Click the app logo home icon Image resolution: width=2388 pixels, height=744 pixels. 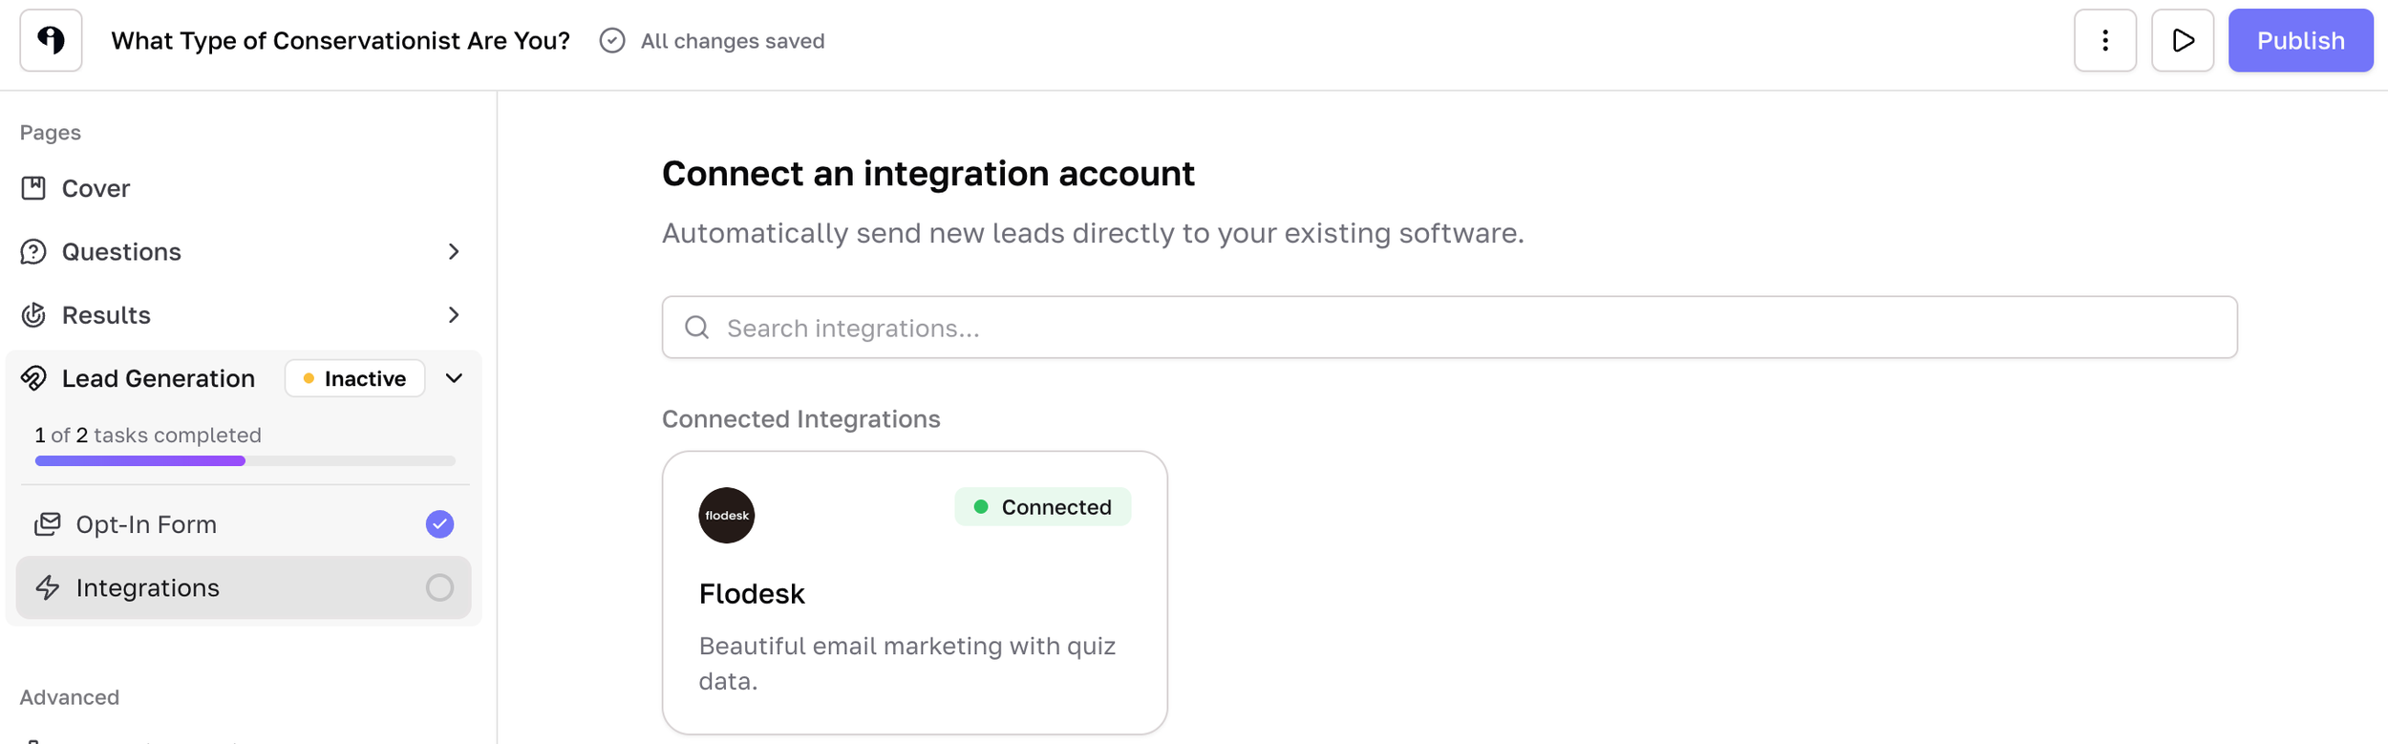[x=51, y=40]
